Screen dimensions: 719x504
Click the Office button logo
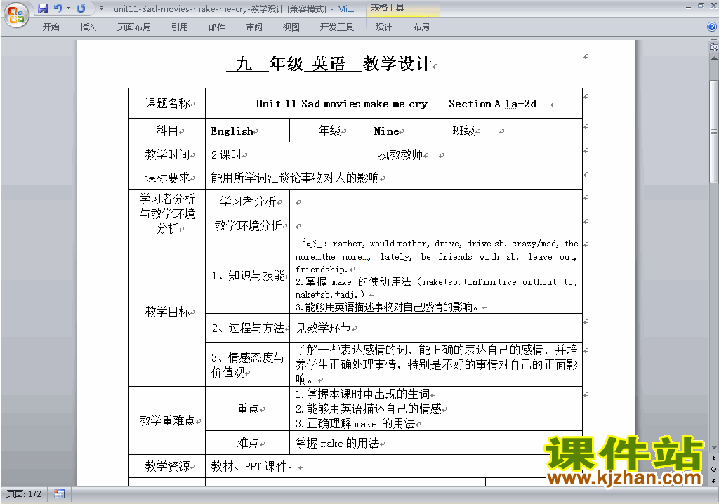[x=16, y=15]
